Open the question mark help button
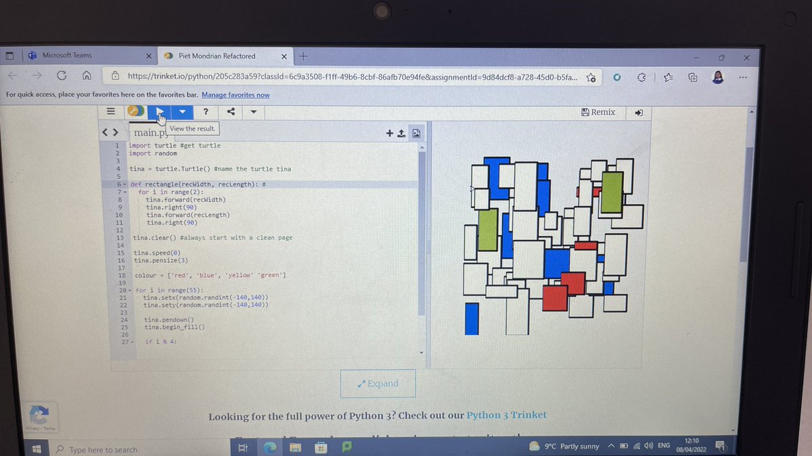 coord(206,112)
